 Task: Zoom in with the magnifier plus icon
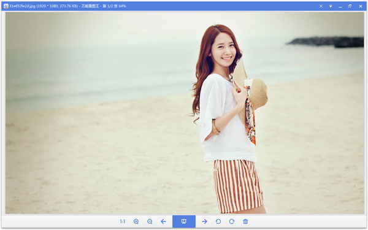pyautogui.click(x=136, y=221)
